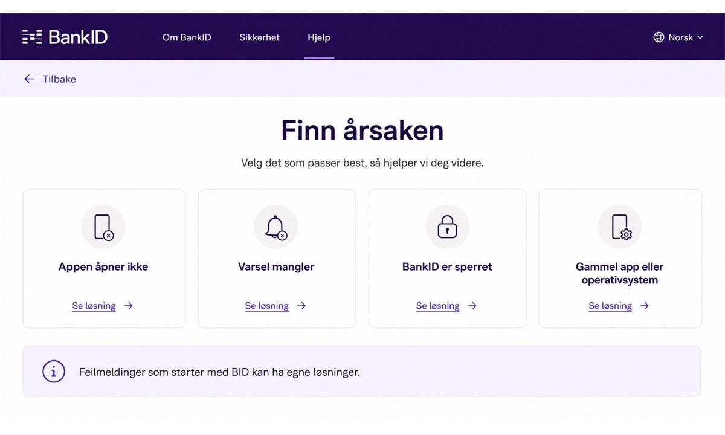Click the padlock icon for BankID er sperret
Screen dimensions: 725x435
tap(447, 227)
